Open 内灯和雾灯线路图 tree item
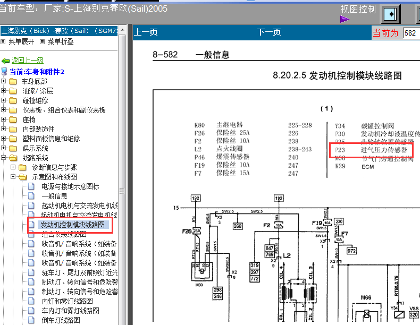Screen dimensions: 420x325 coord(67,301)
